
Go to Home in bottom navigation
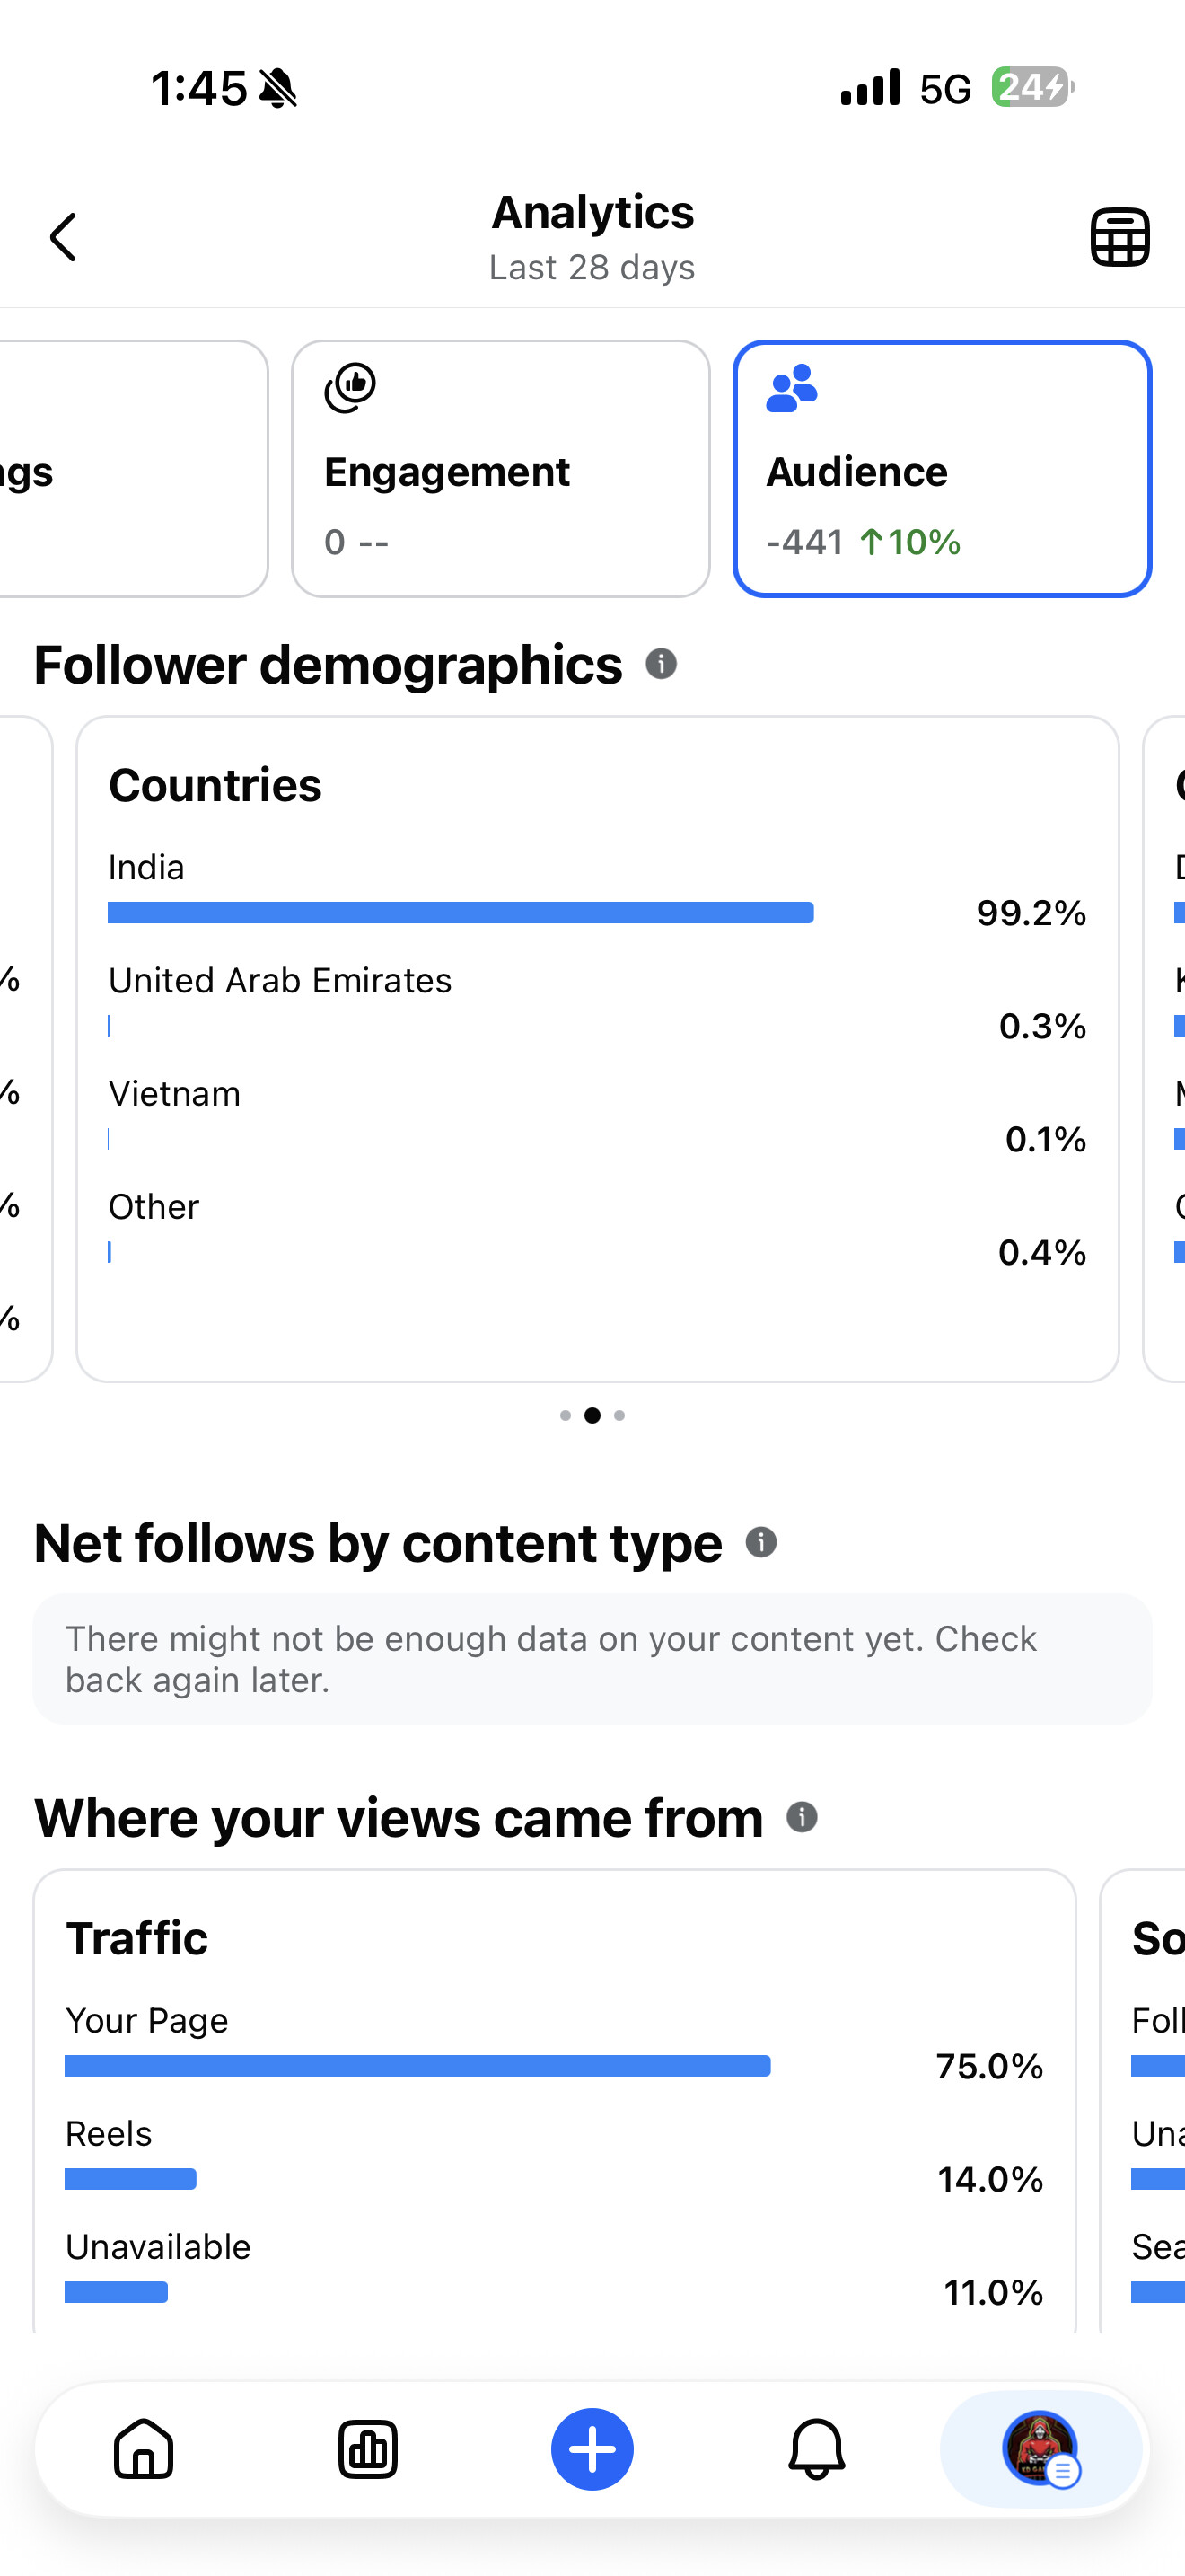(144, 2448)
